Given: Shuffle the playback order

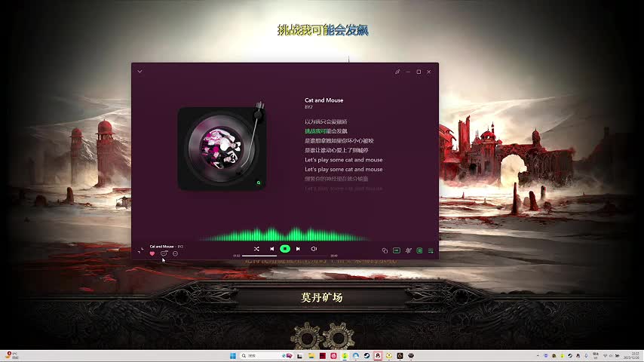Looking at the screenshot, I should [256, 249].
